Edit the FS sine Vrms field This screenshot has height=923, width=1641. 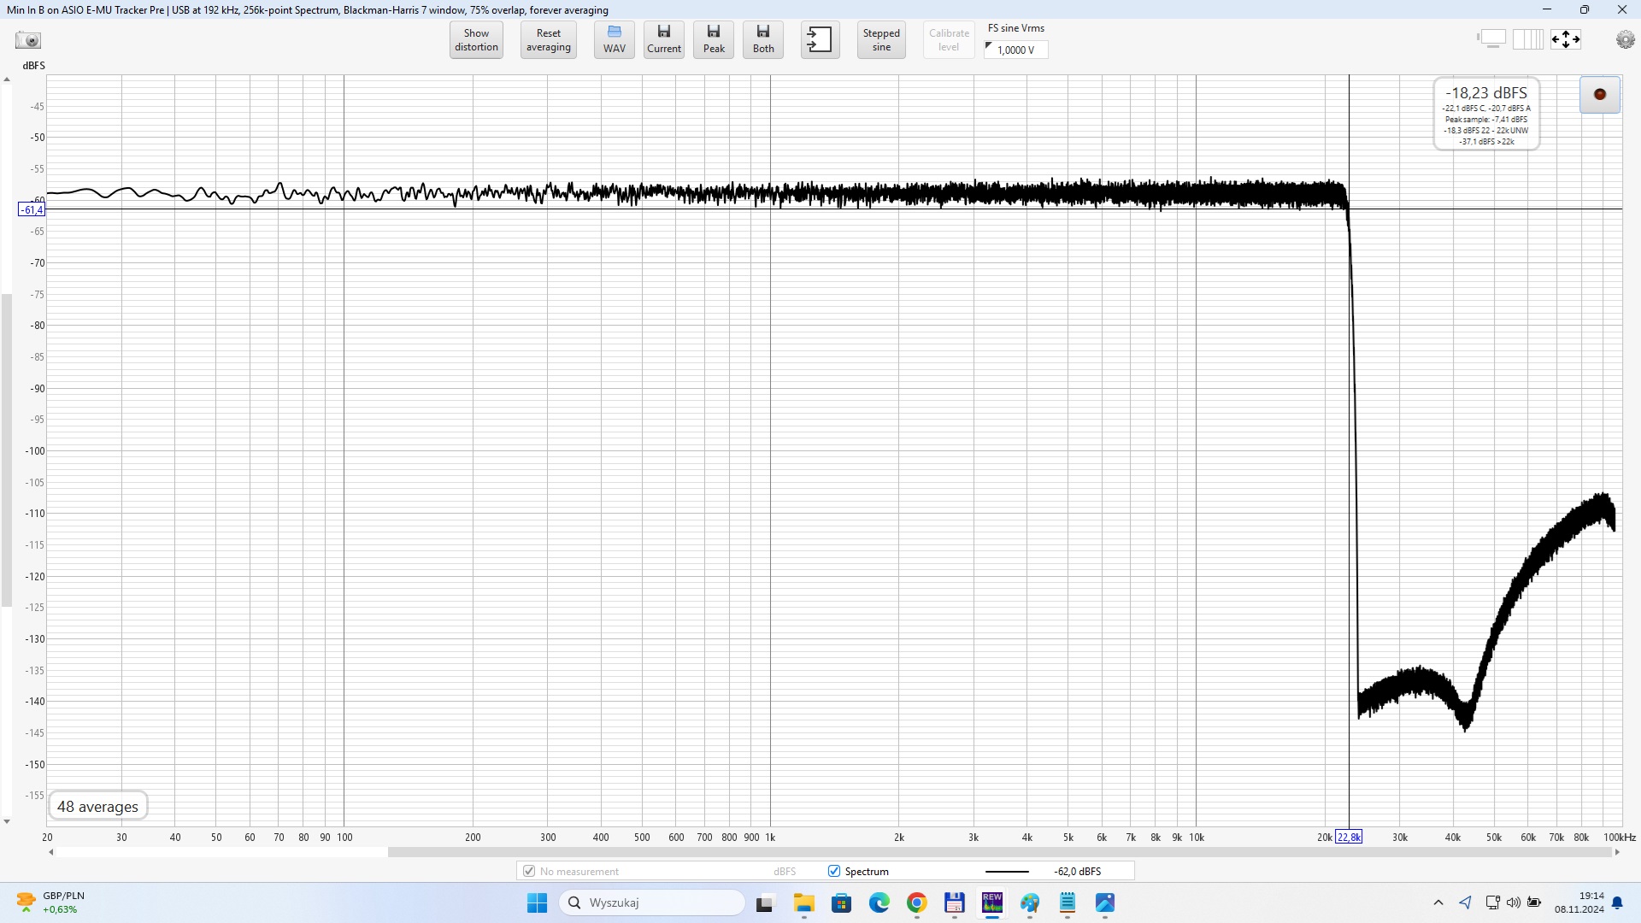[1016, 50]
